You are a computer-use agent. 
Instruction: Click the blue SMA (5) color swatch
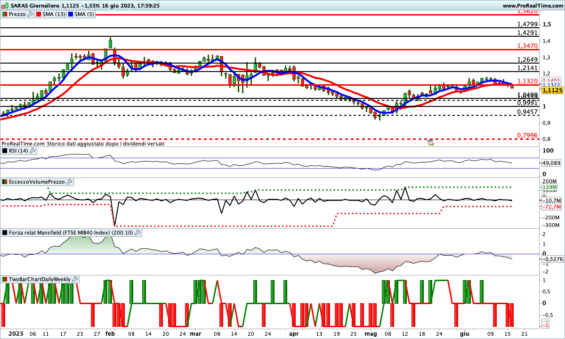[71, 14]
